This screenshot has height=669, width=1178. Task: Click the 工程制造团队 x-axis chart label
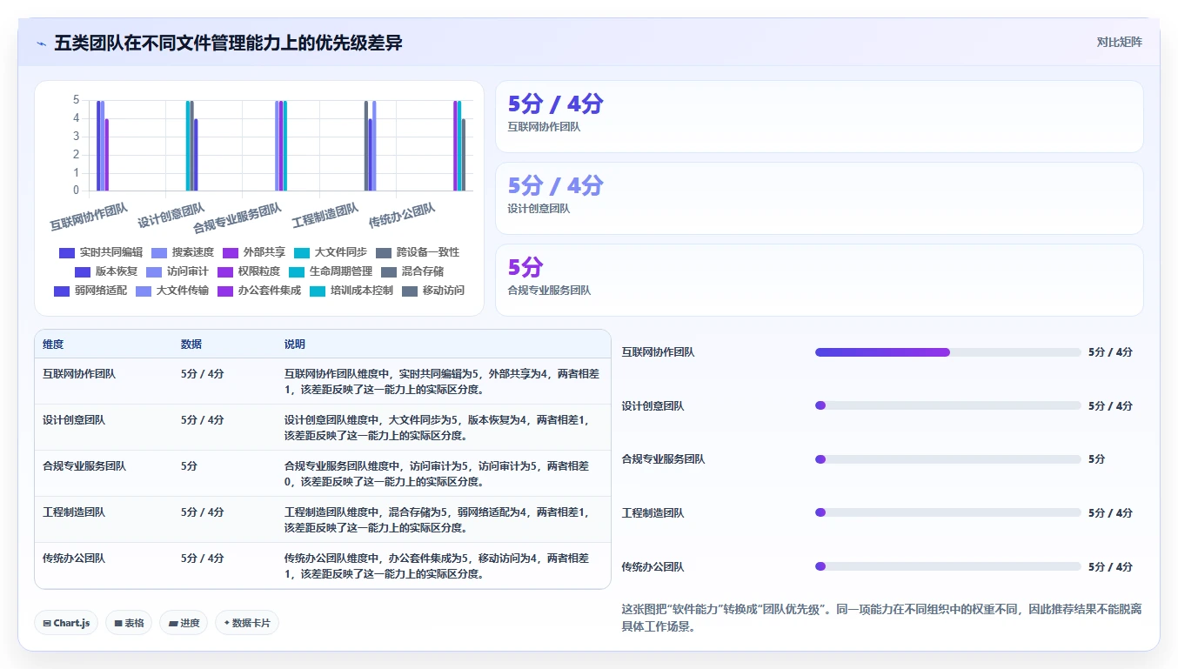coord(325,215)
